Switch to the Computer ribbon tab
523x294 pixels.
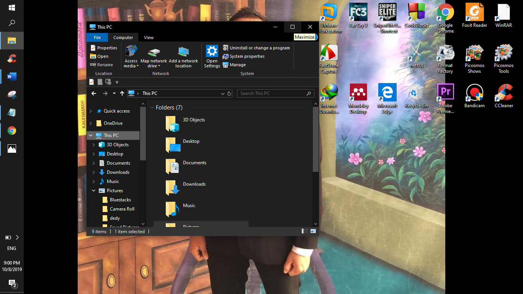tap(123, 38)
